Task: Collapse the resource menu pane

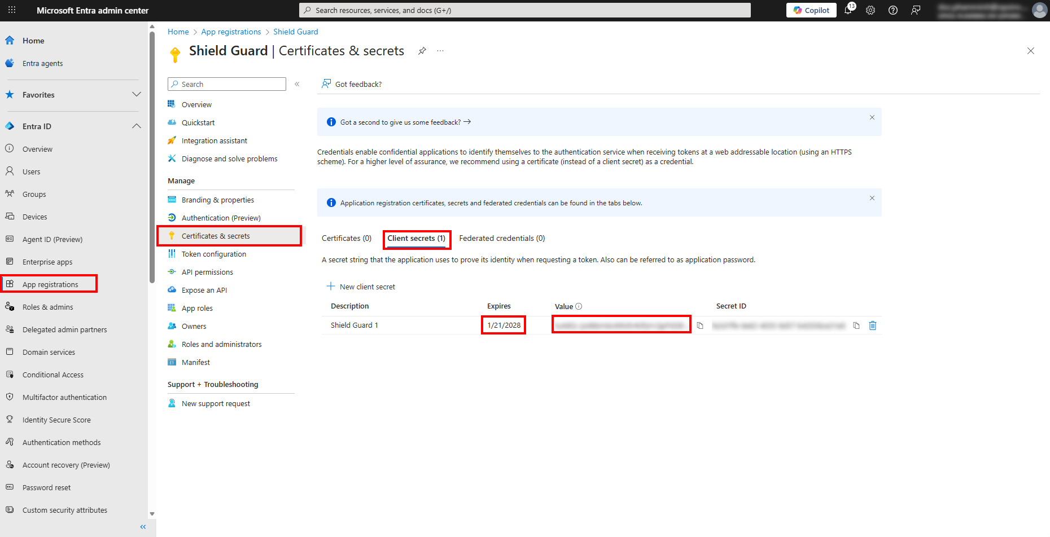Action: click(x=297, y=84)
